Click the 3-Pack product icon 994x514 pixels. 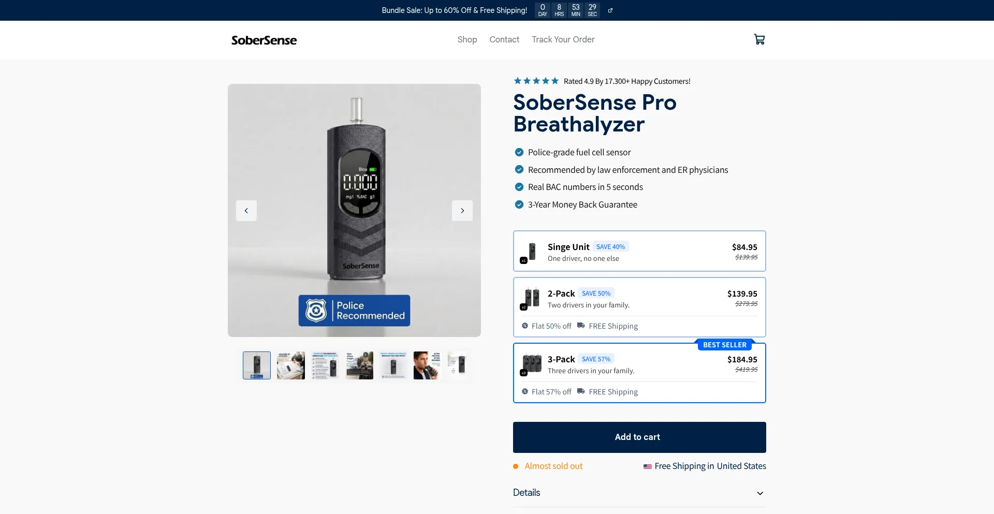pyautogui.click(x=531, y=364)
